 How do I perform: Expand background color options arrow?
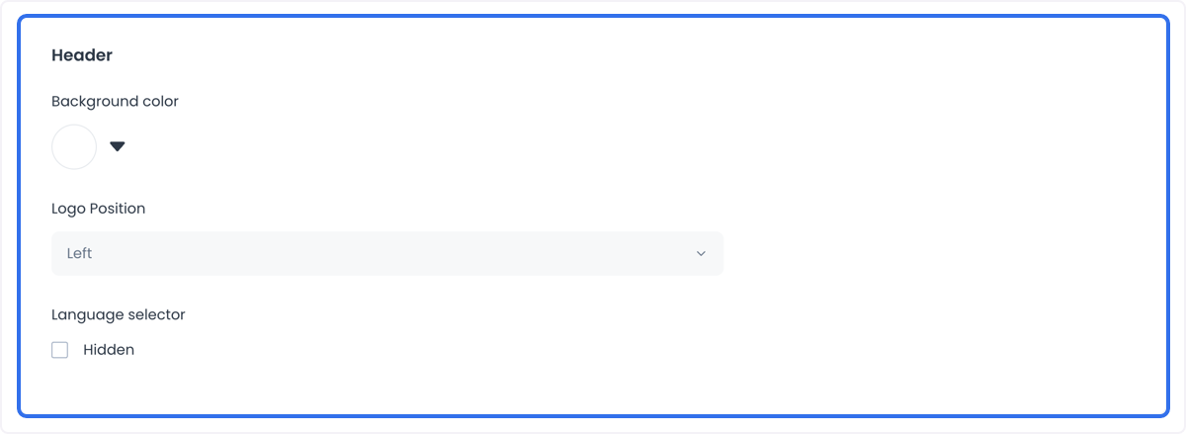click(x=118, y=147)
